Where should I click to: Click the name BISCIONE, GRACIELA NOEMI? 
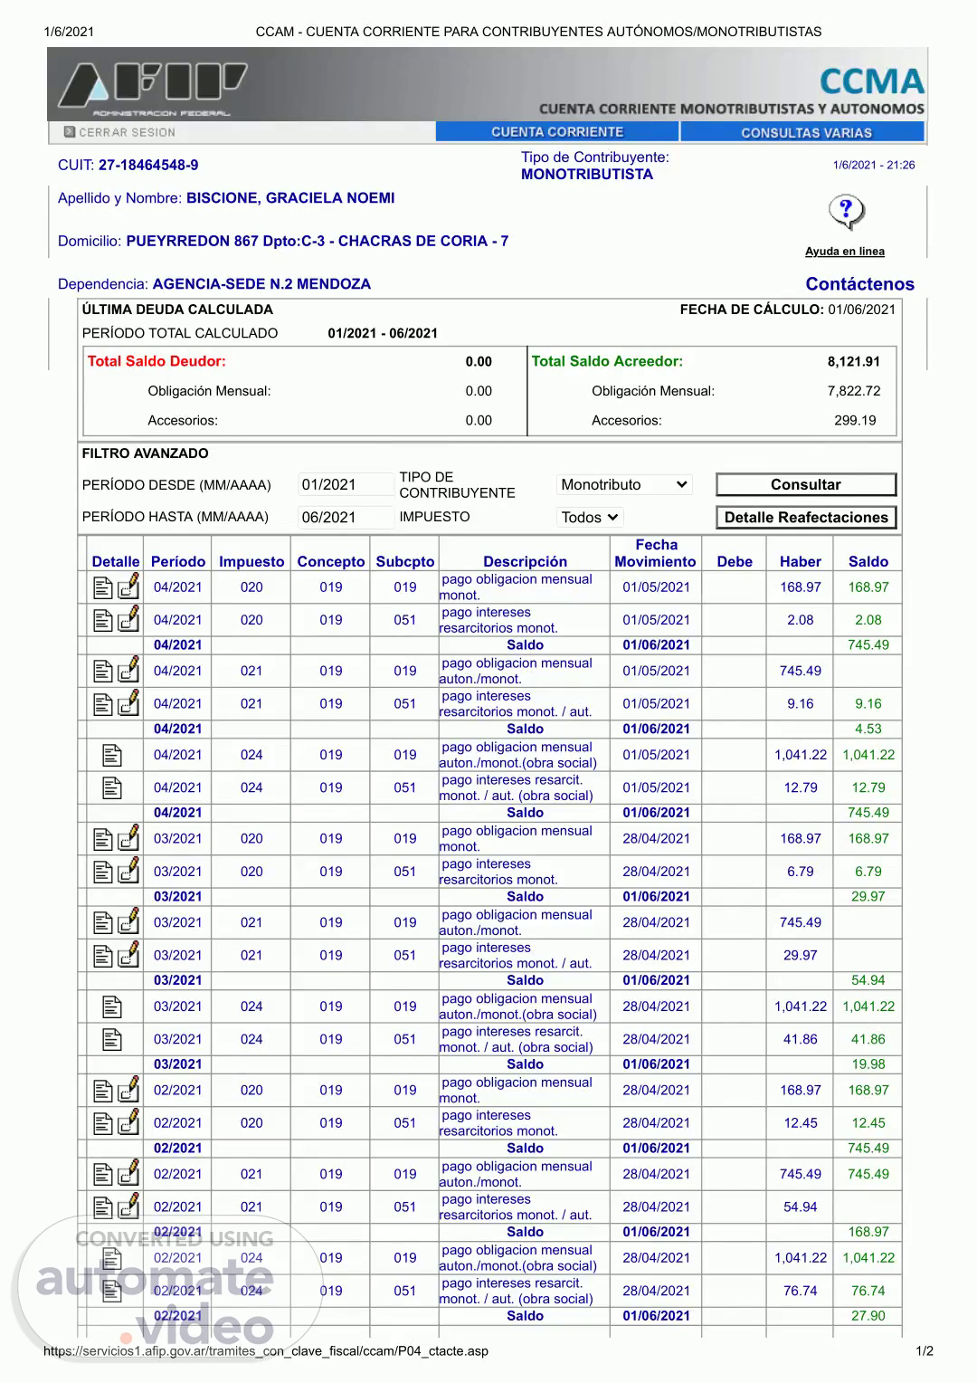pos(290,198)
